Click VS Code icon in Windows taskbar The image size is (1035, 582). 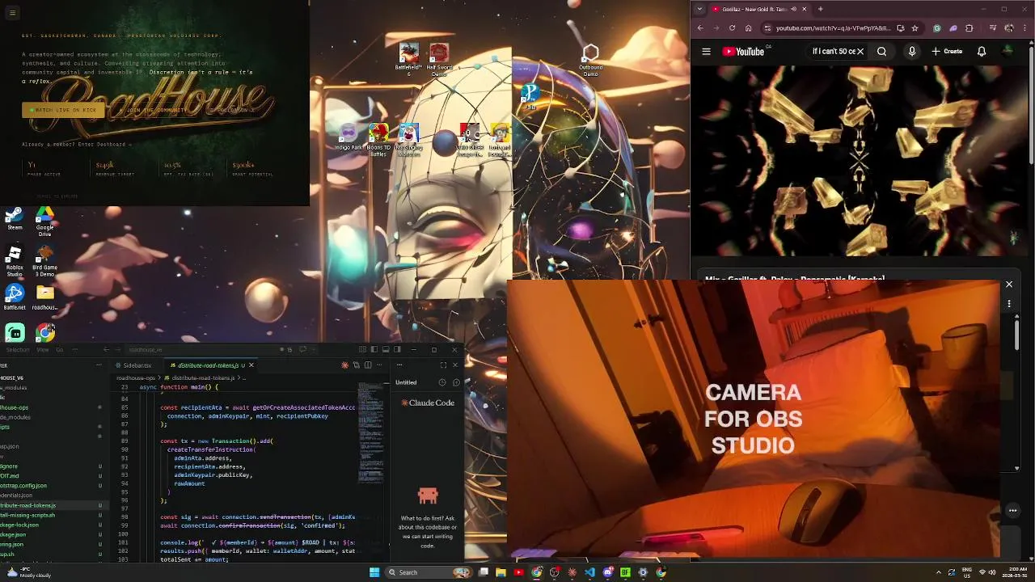click(589, 572)
